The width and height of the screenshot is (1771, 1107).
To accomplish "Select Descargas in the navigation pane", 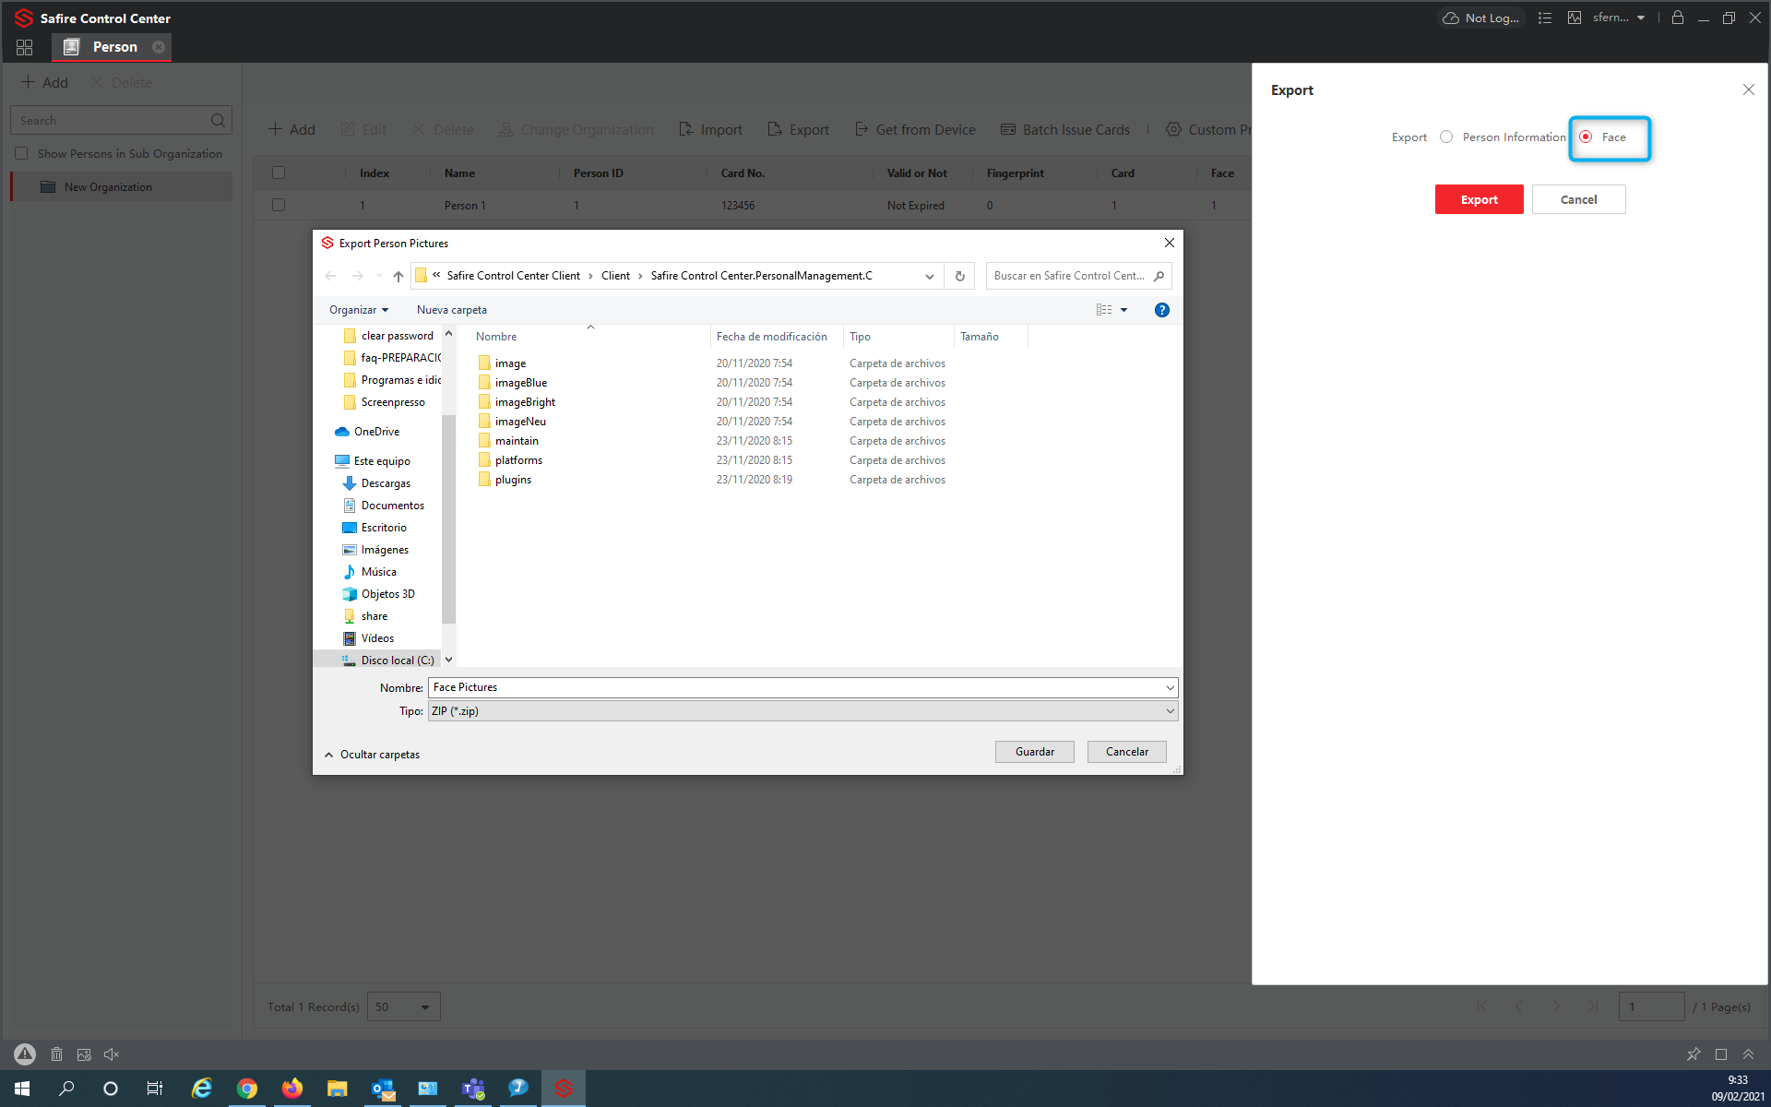I will pyautogui.click(x=386, y=483).
